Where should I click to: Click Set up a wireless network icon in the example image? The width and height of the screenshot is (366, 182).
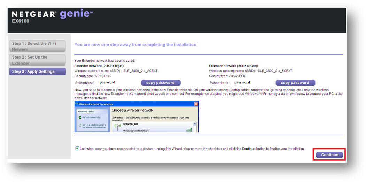[80, 125]
